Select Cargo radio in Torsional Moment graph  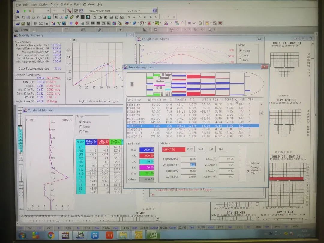pos(80,127)
